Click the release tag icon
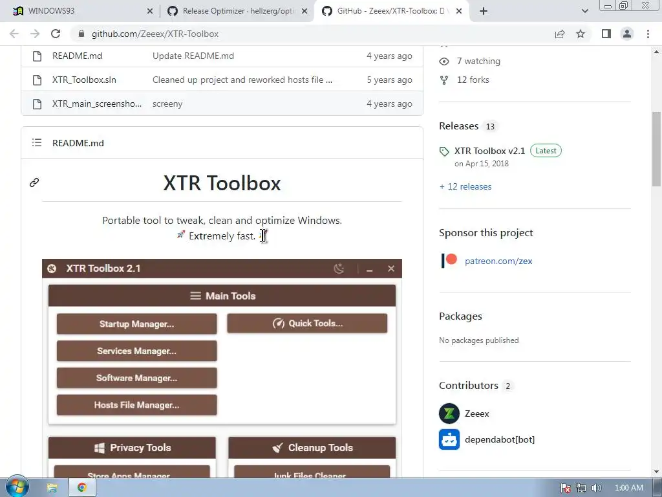The height and width of the screenshot is (497, 662). point(444,151)
